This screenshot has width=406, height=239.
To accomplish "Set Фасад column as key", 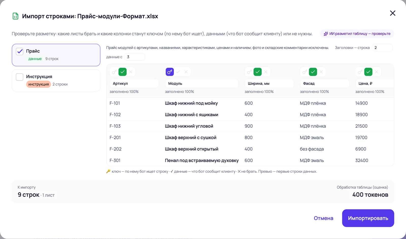I will 305,72.
